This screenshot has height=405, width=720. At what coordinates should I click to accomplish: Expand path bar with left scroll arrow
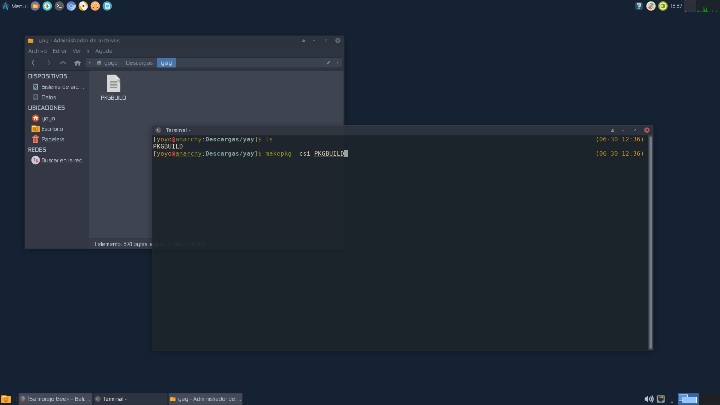[x=90, y=63]
